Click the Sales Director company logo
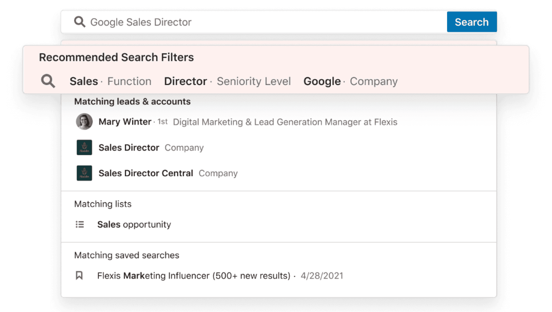 84,148
